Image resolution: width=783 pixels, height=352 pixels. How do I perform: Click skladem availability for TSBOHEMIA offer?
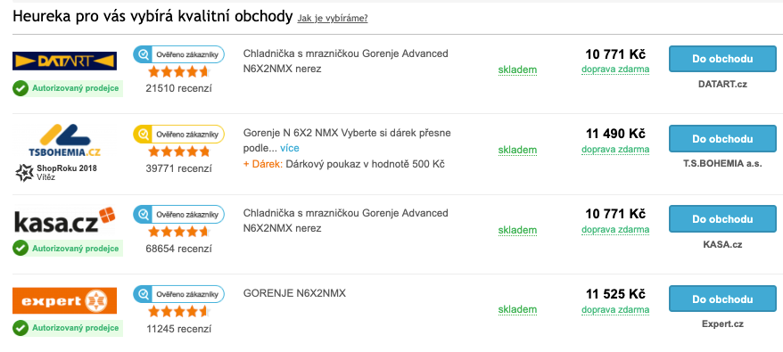click(x=517, y=150)
